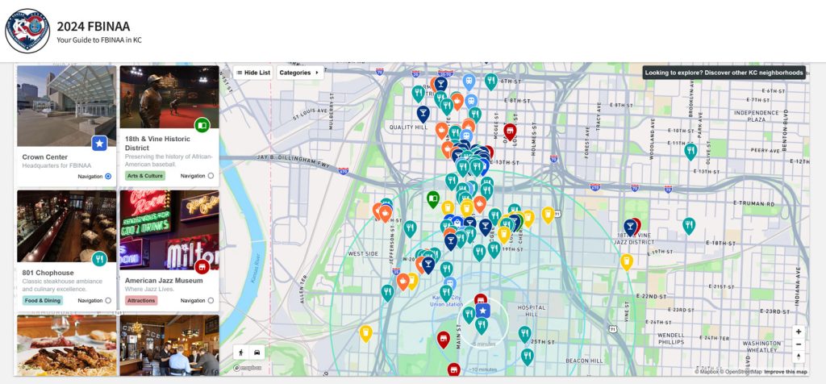Click the Food & Dining category tag
Viewport: 826px width, 384px height.
coord(44,300)
